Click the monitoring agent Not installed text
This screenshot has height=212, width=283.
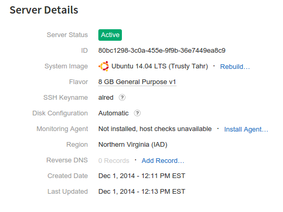coord(155,129)
